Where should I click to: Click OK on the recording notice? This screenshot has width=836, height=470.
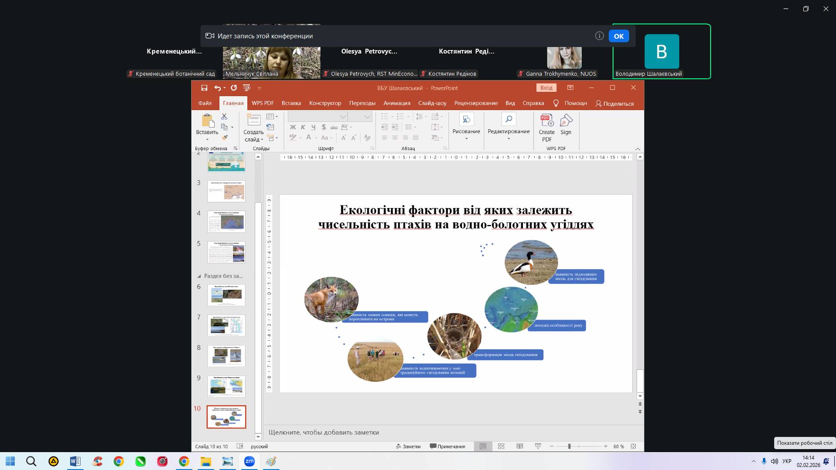[619, 36]
